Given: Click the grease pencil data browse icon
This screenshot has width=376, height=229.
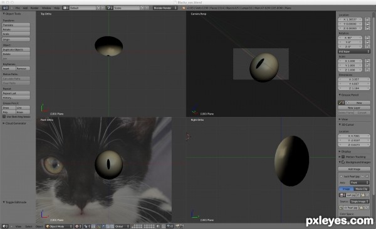Looking at the screenshot, I should [342, 103].
